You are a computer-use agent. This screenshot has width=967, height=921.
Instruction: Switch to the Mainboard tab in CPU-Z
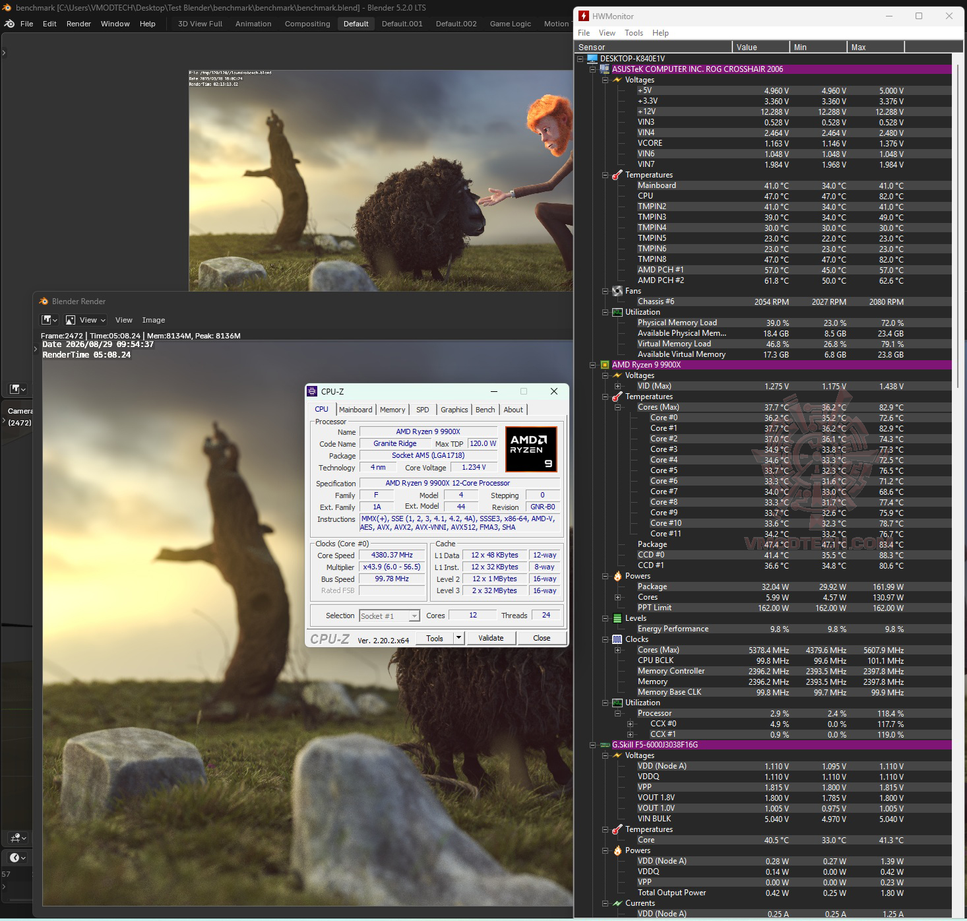click(356, 410)
